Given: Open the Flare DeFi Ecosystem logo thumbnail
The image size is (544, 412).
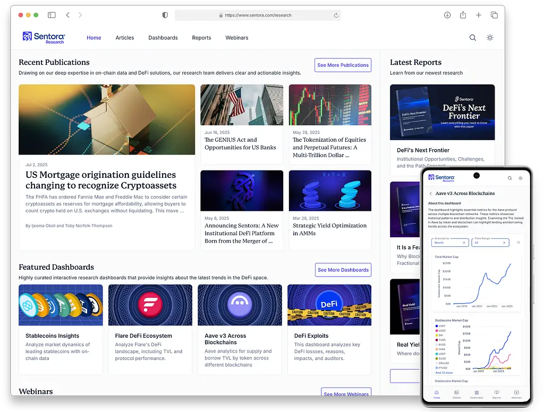Looking at the screenshot, I should 150,305.
